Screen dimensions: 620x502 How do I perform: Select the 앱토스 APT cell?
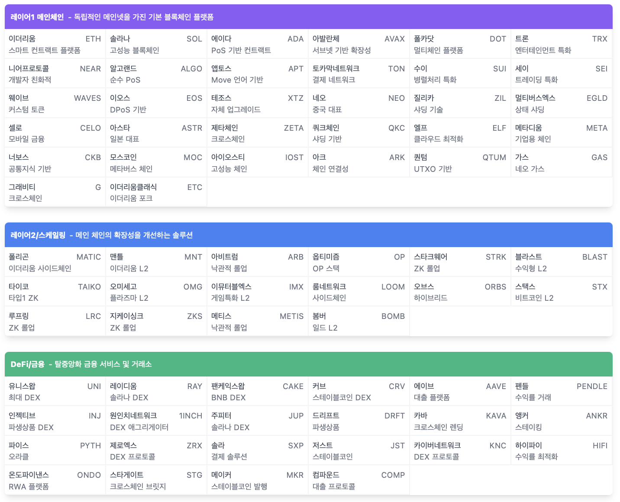(258, 74)
